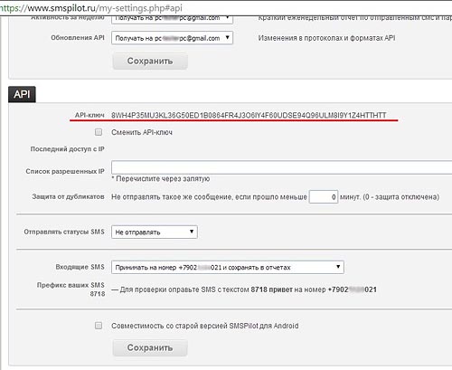Click the arrow on 'Обновления API' selector
The width and height of the screenshot is (452, 370).
click(x=227, y=37)
